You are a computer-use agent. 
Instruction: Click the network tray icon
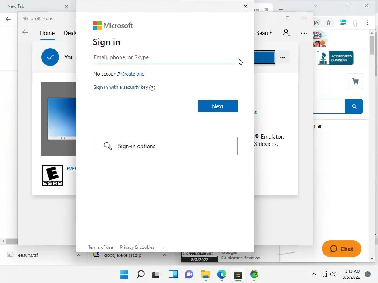[324, 274]
